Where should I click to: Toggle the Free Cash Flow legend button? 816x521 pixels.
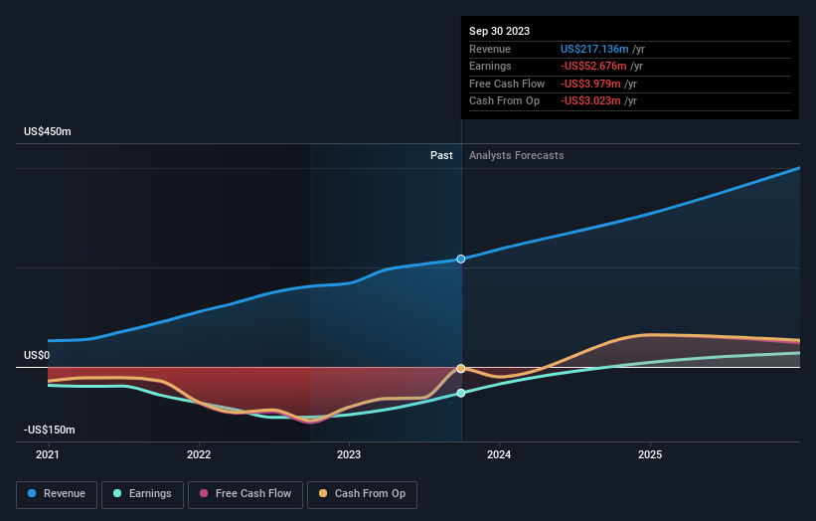point(245,494)
